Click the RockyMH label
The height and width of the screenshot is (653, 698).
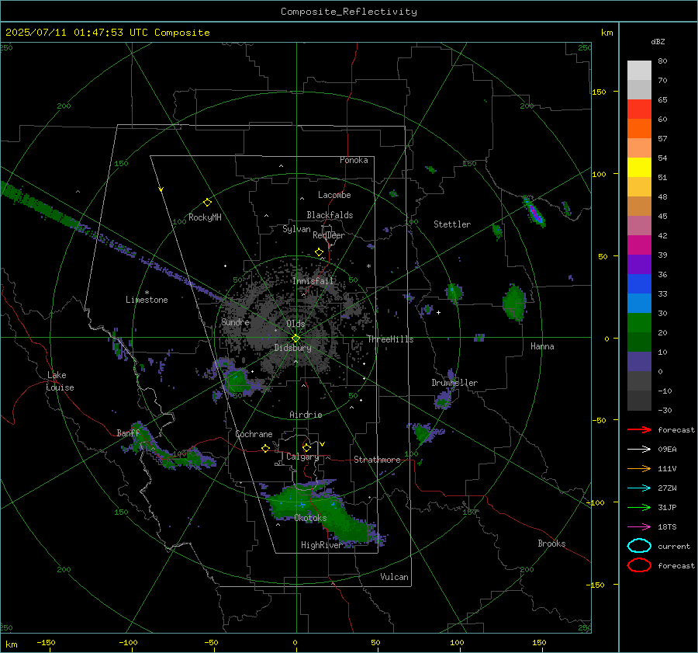pyautogui.click(x=205, y=217)
